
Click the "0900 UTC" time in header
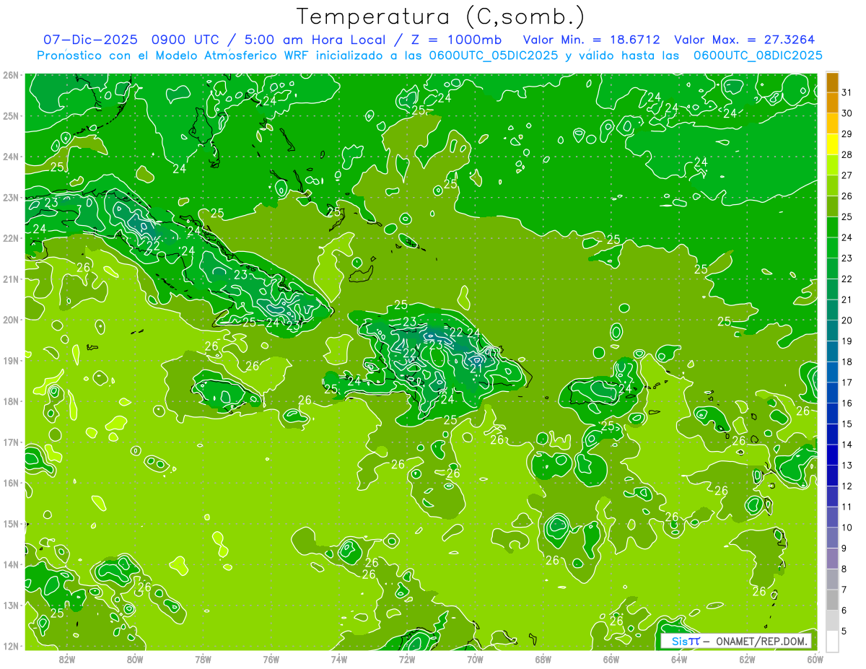pos(185,40)
